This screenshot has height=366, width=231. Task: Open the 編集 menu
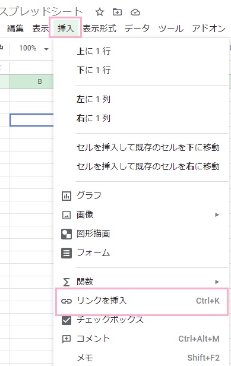(15, 29)
